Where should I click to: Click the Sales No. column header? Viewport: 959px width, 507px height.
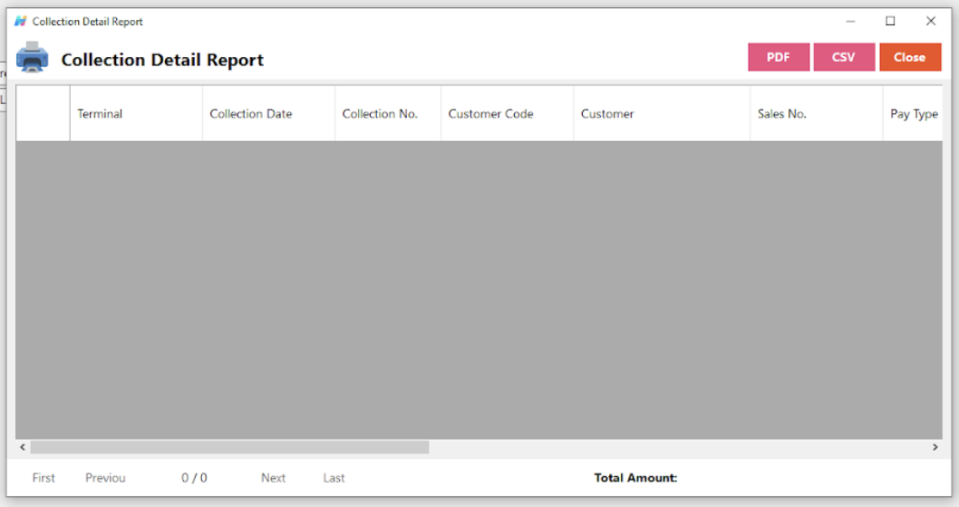click(817, 113)
